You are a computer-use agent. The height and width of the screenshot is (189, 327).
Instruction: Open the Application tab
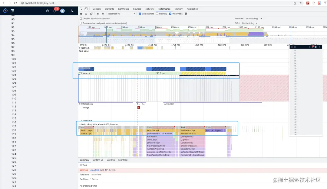(x=192, y=9)
